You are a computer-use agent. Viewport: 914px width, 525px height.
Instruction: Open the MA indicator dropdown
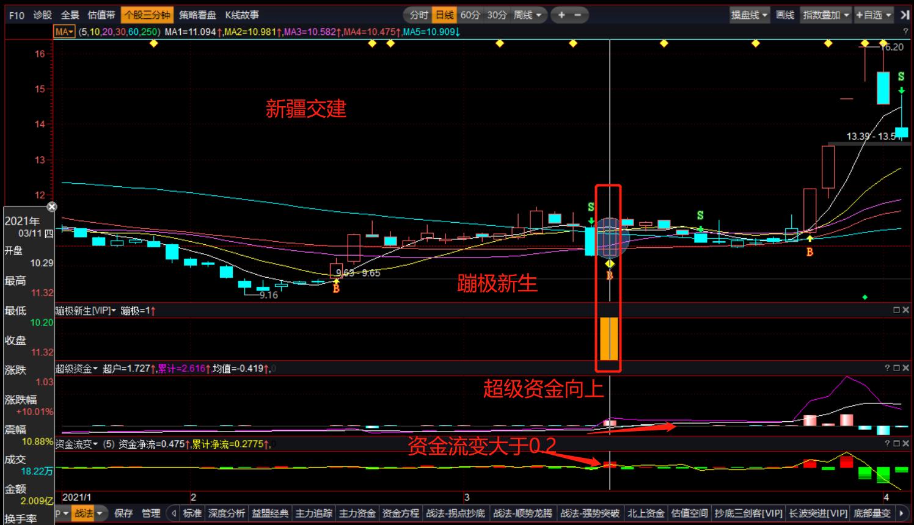click(x=64, y=32)
